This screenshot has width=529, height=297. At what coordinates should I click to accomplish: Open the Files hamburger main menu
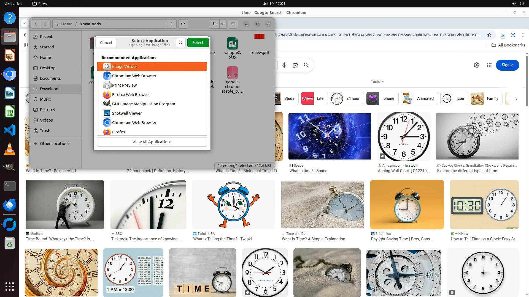click(233, 24)
